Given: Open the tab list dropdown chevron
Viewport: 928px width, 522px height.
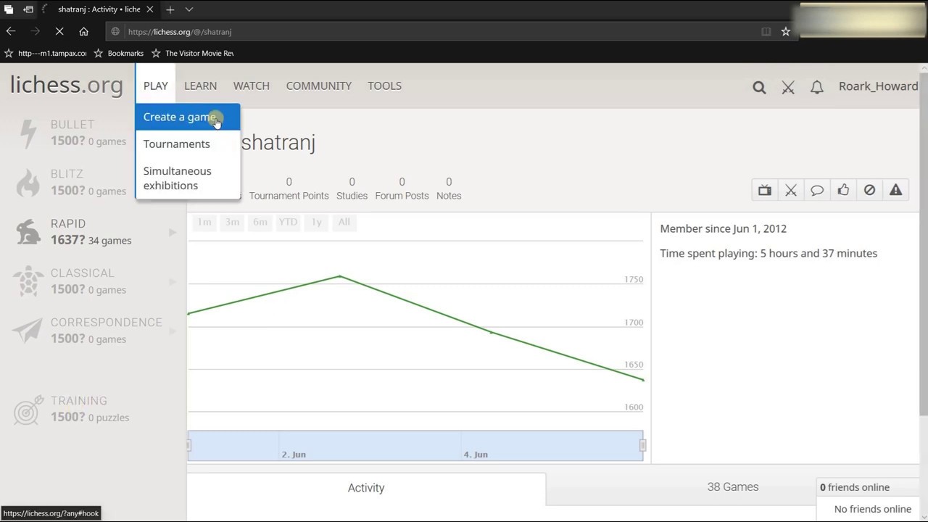Looking at the screenshot, I should [188, 9].
